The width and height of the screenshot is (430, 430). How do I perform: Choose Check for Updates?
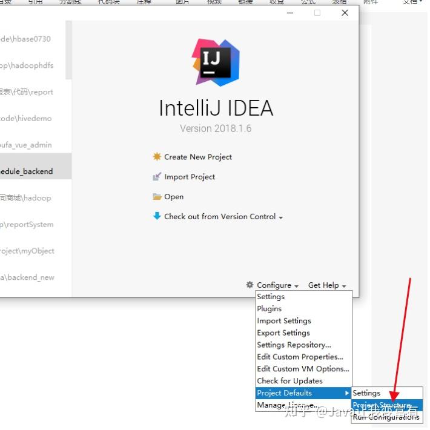[x=303, y=381]
